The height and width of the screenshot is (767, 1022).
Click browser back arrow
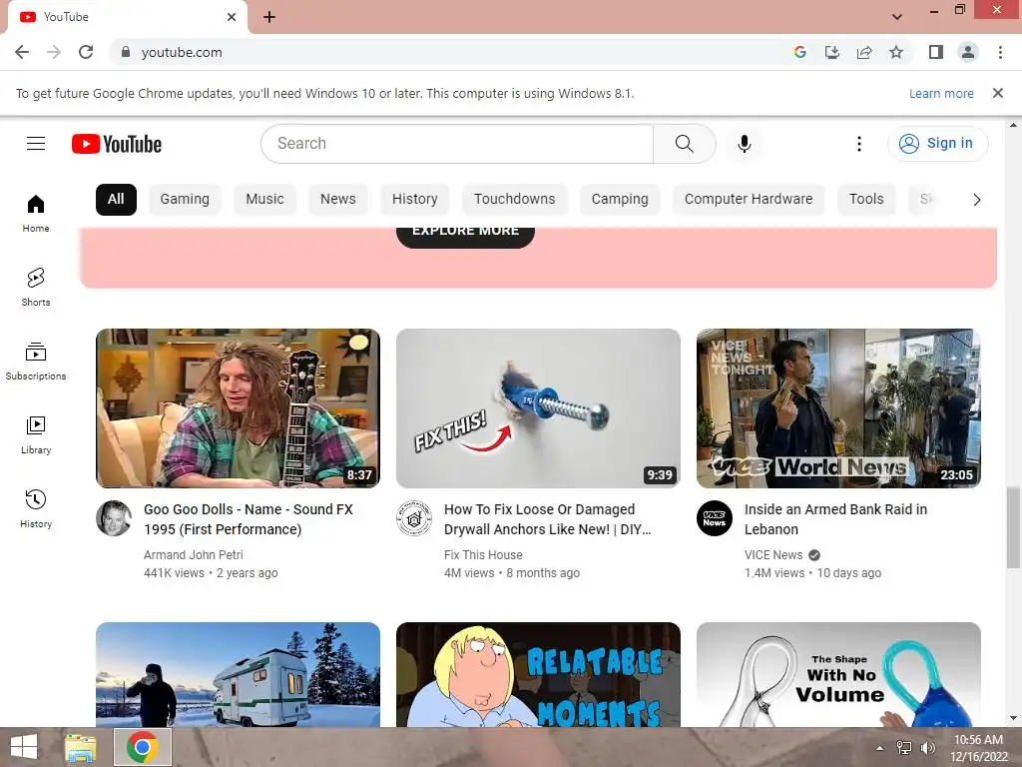(22, 52)
